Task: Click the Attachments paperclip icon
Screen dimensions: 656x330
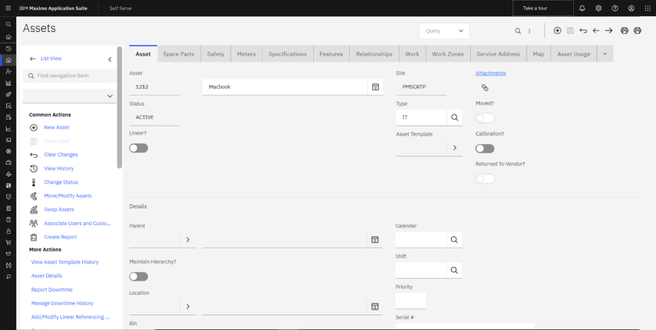Action: (484, 87)
